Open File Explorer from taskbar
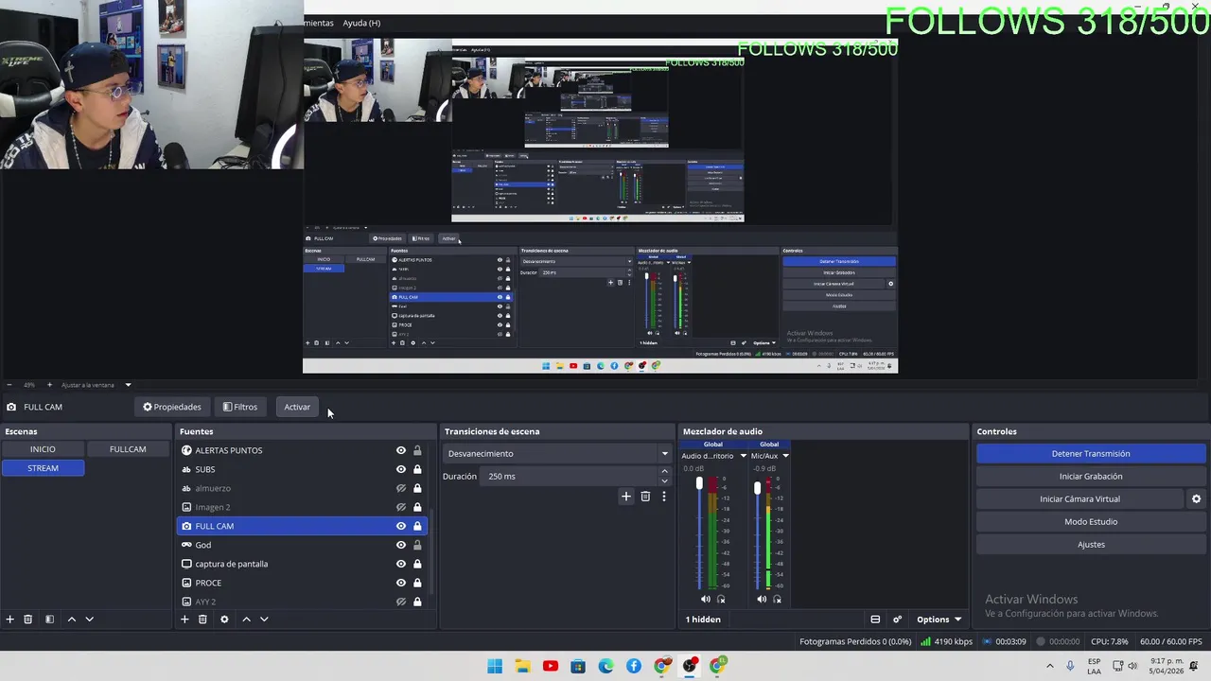 [x=522, y=666]
